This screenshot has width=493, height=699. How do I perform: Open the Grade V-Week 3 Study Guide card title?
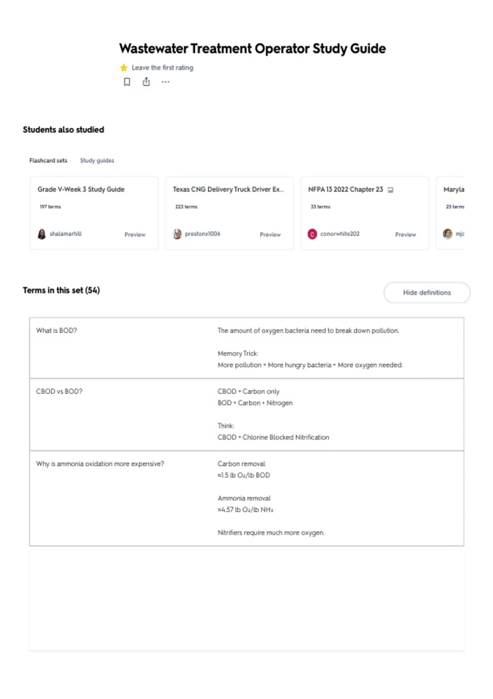(x=81, y=189)
